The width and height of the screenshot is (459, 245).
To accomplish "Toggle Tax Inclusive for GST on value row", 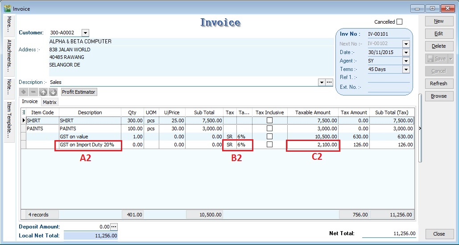I will pos(269,137).
